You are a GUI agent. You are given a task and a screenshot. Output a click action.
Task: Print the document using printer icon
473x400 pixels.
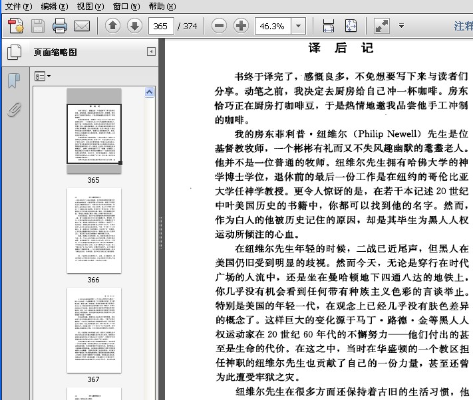tap(60, 27)
